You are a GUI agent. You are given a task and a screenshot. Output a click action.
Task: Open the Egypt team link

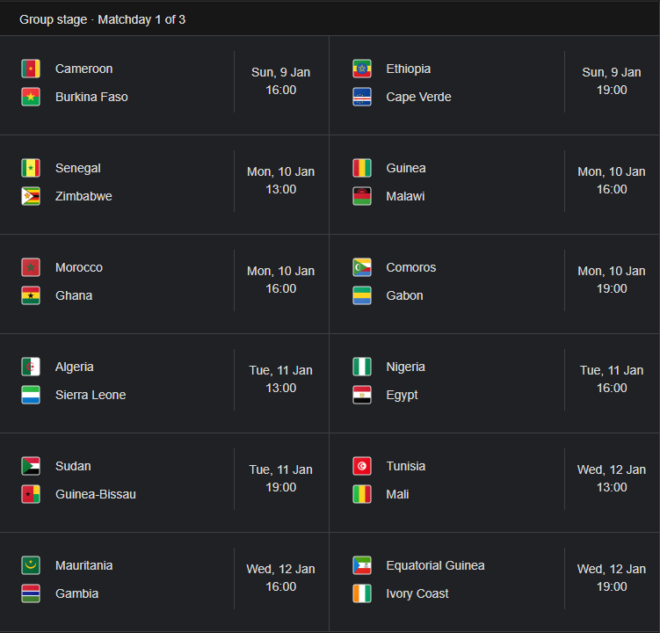pyautogui.click(x=402, y=395)
